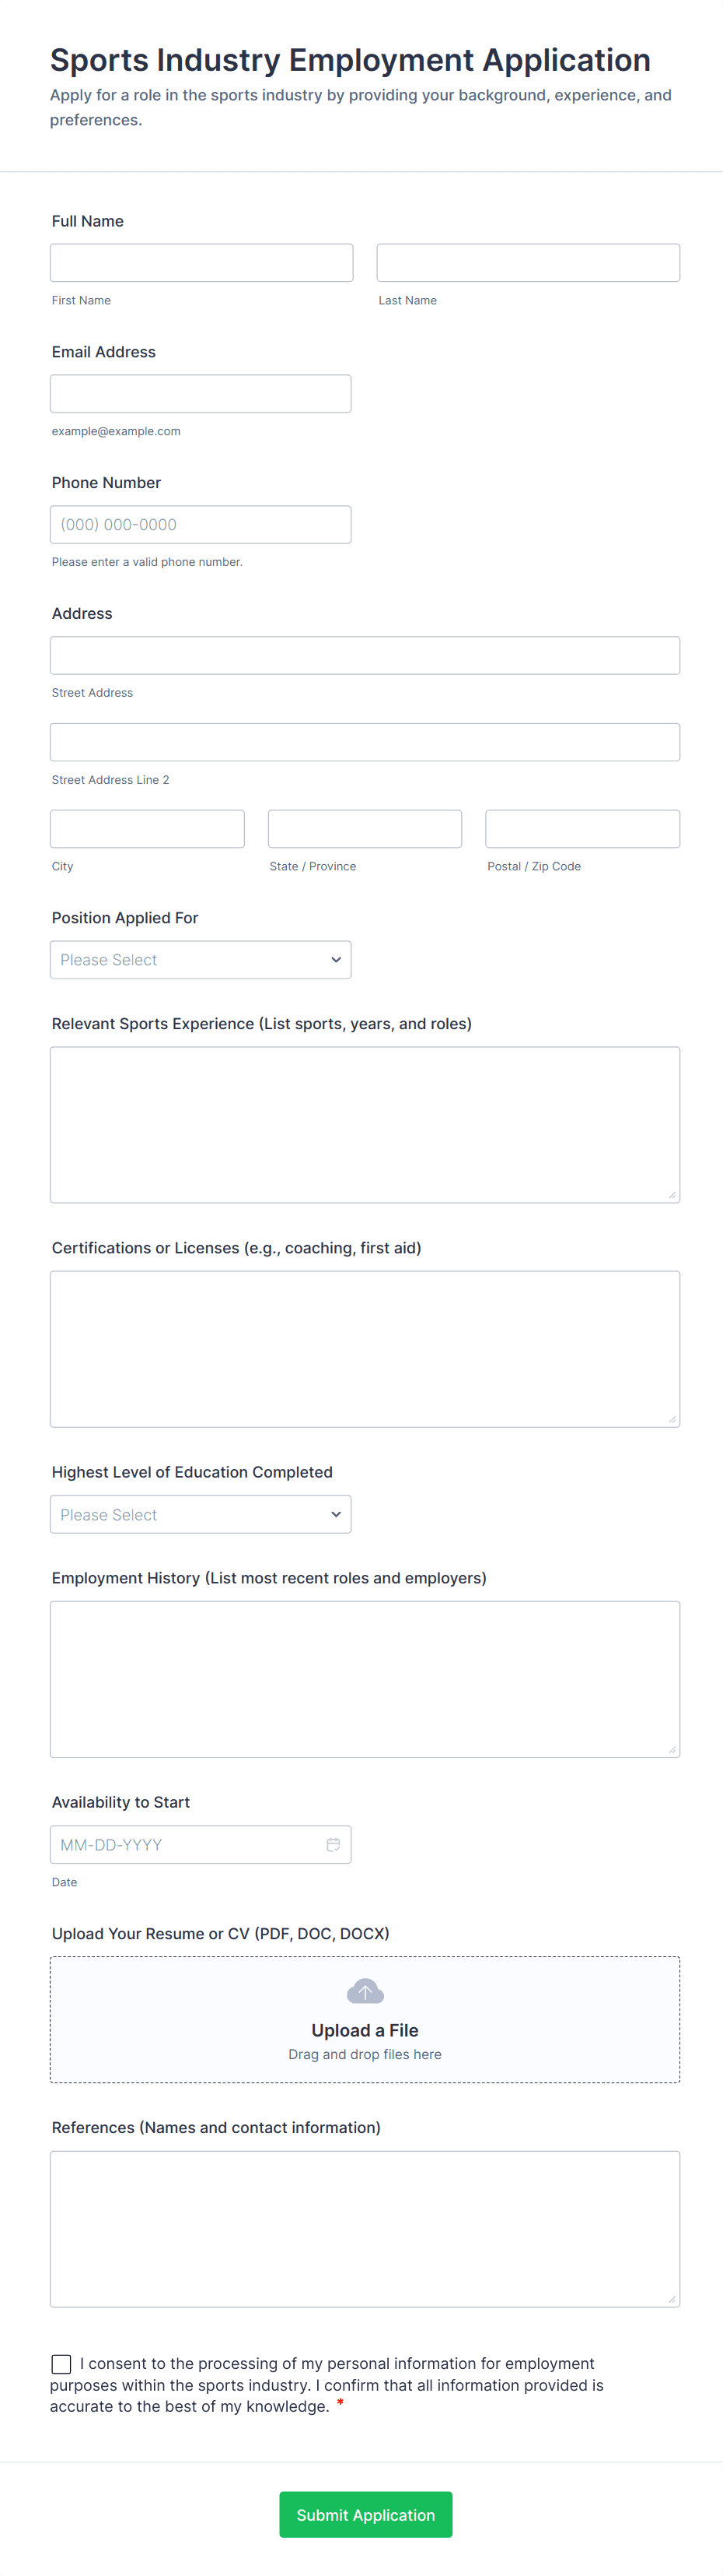Click the Submit Application button
The width and height of the screenshot is (723, 2576).
pos(365,2514)
